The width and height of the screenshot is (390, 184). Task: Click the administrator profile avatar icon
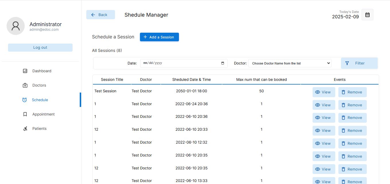coord(15,26)
